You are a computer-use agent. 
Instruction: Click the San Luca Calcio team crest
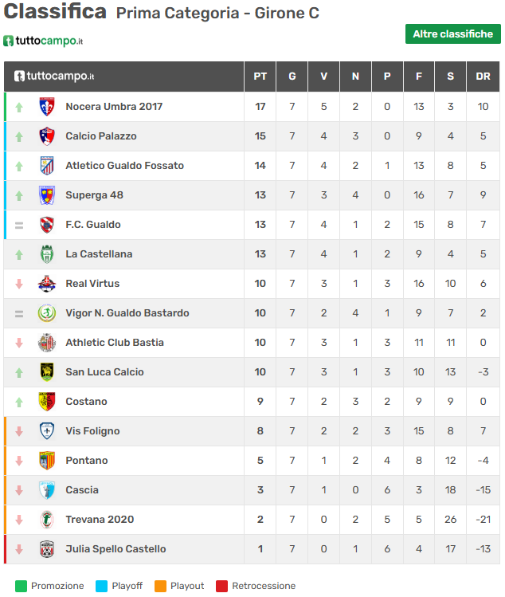[47, 372]
